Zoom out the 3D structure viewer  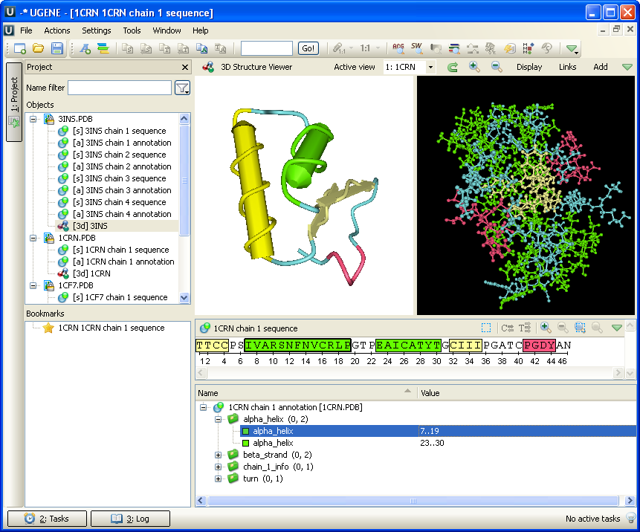tap(497, 67)
